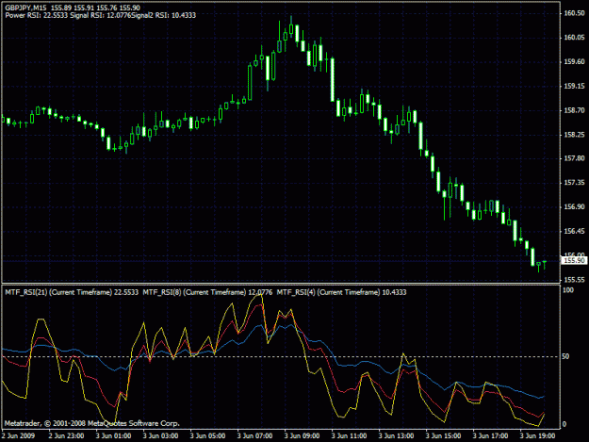Click the RSI scale value 0
The image size is (589, 442).
[564, 424]
